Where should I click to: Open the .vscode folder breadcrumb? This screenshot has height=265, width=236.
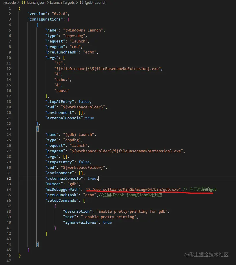coord(10,3)
